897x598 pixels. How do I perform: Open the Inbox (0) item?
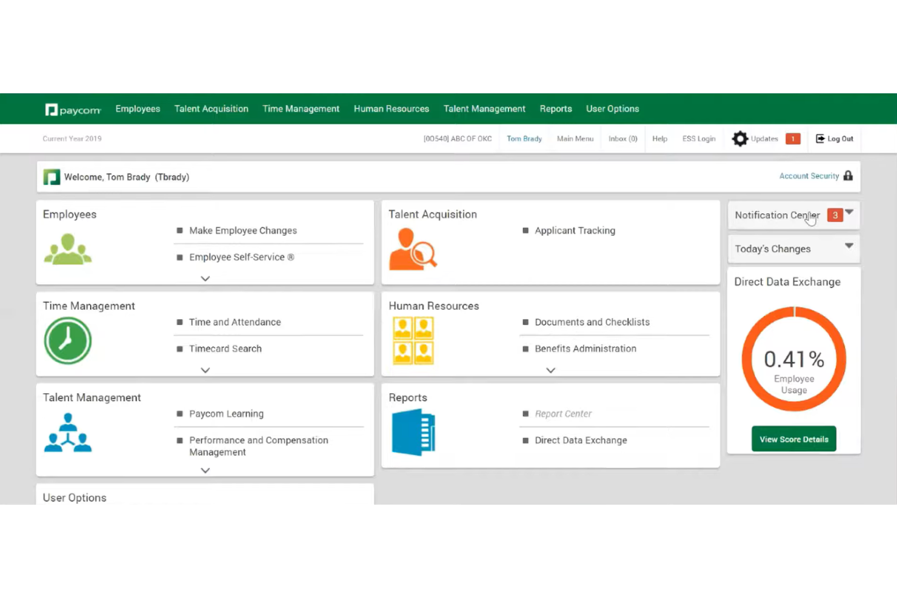pyautogui.click(x=622, y=138)
